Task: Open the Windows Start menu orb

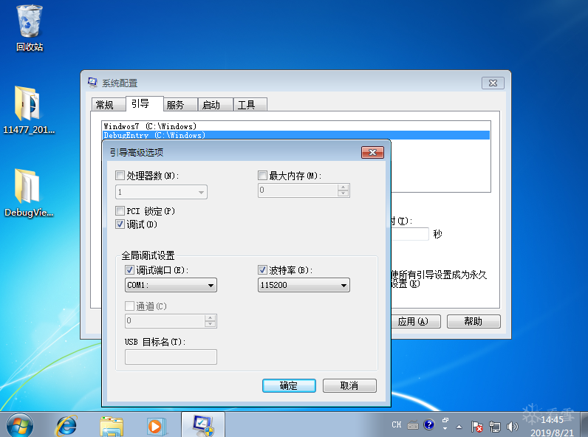Action: coord(19,426)
